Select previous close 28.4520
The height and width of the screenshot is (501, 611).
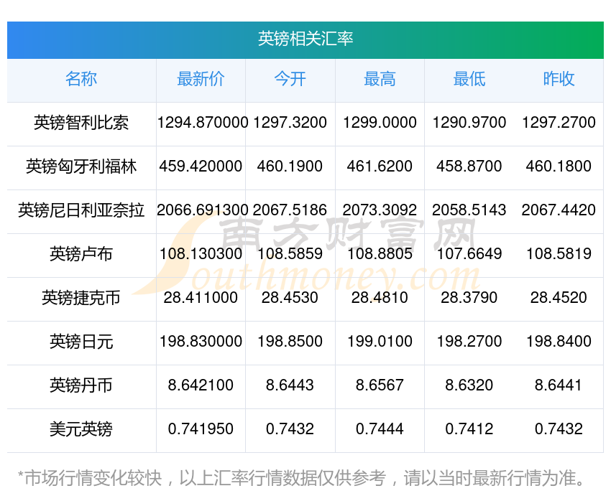(559, 298)
